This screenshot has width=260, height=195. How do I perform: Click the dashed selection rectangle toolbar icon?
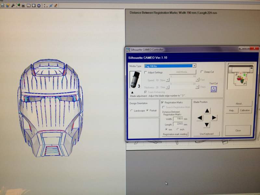(45, 6)
